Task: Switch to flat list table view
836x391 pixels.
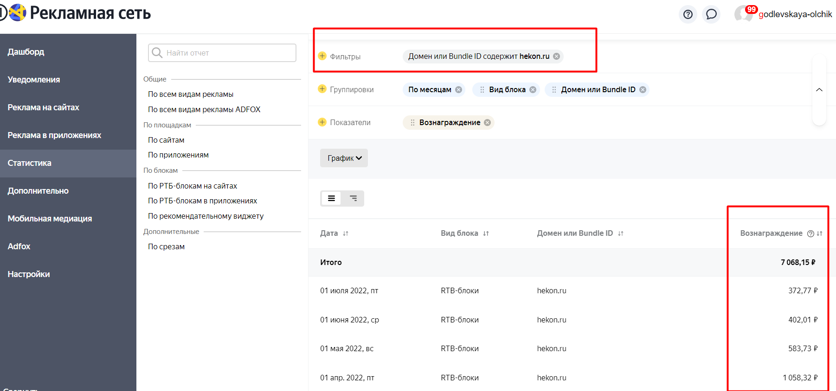Action: point(331,198)
